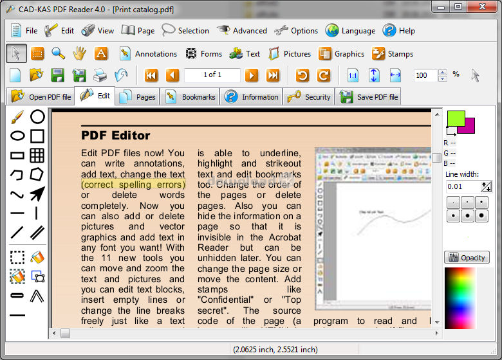Open the Pictures toolbar menu
The height and width of the screenshot is (360, 502).
coord(290,54)
